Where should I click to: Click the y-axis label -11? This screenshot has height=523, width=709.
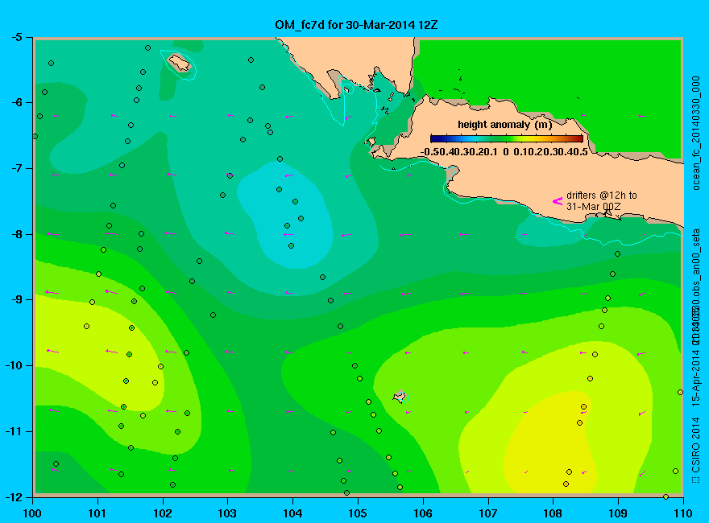click(x=14, y=431)
